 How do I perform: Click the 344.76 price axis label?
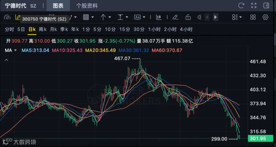pos(258,118)
